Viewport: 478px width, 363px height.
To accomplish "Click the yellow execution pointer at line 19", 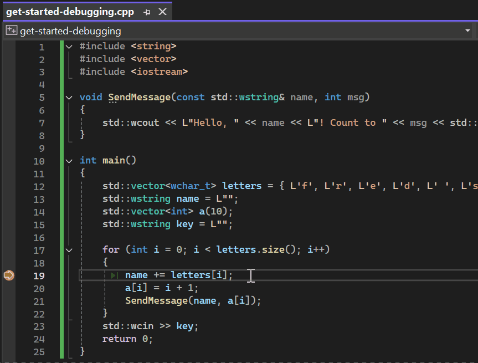I will point(8,275).
